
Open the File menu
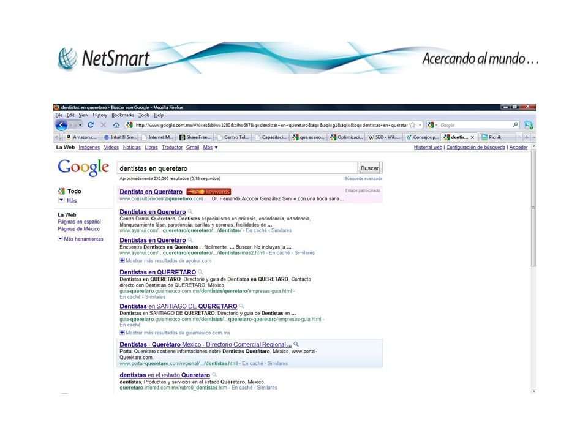59,115
